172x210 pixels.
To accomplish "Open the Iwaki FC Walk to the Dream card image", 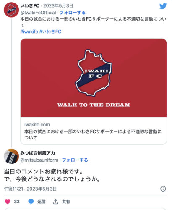I will click(94, 78).
